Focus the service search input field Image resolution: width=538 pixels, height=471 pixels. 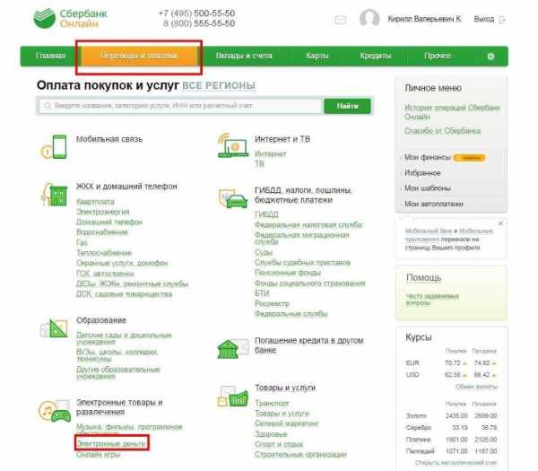click(x=179, y=106)
